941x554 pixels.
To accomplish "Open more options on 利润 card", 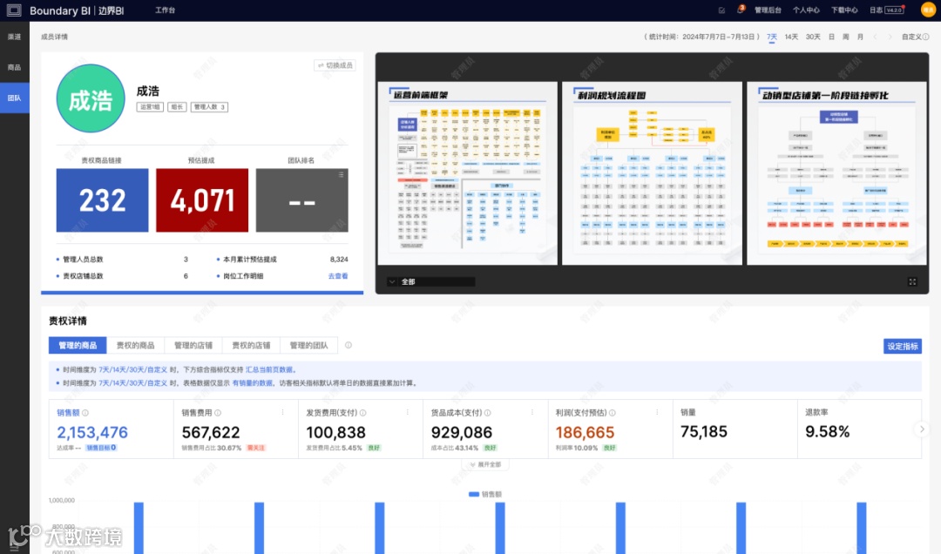I will pos(657,412).
